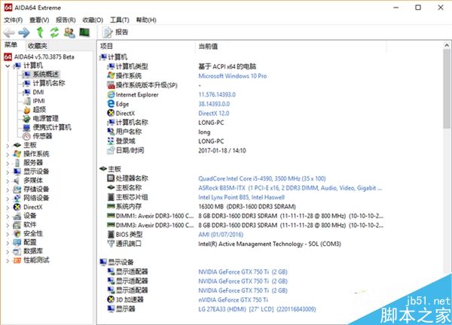Image resolution: width=452 pixels, height=325 pixels.
Task: Open the AMI (01/07/2016) BIOS link
Action: pyautogui.click(x=221, y=235)
